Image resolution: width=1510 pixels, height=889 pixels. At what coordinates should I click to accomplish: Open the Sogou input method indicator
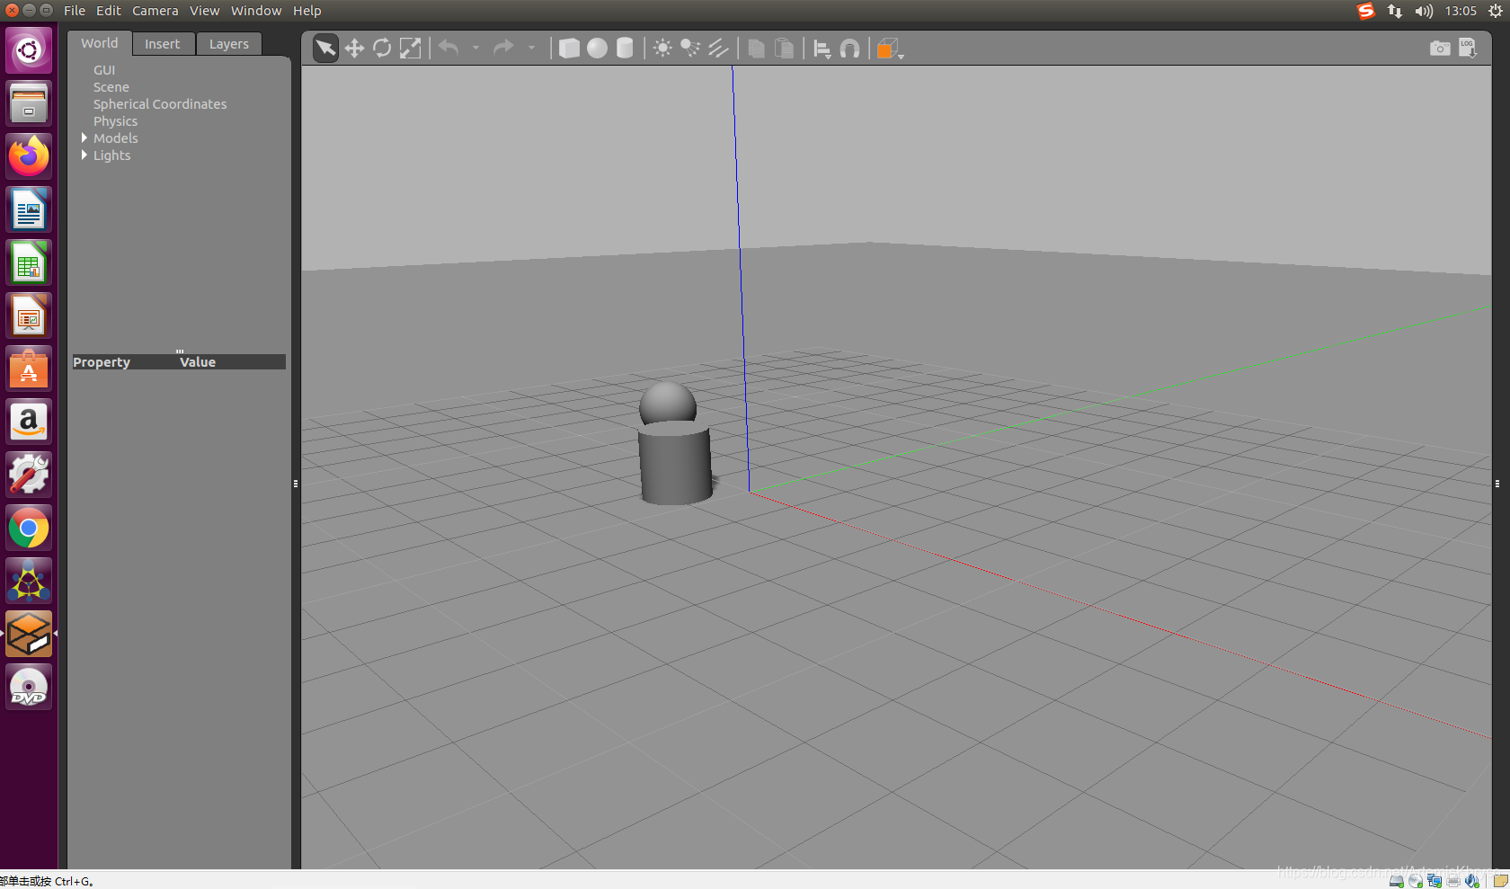(1365, 11)
